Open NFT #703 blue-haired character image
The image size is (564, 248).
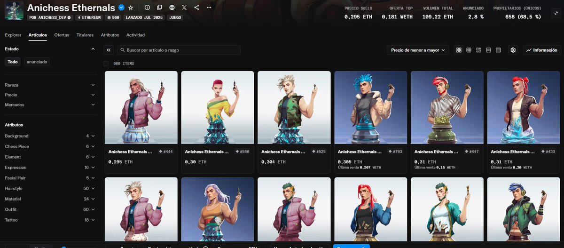click(x=371, y=107)
